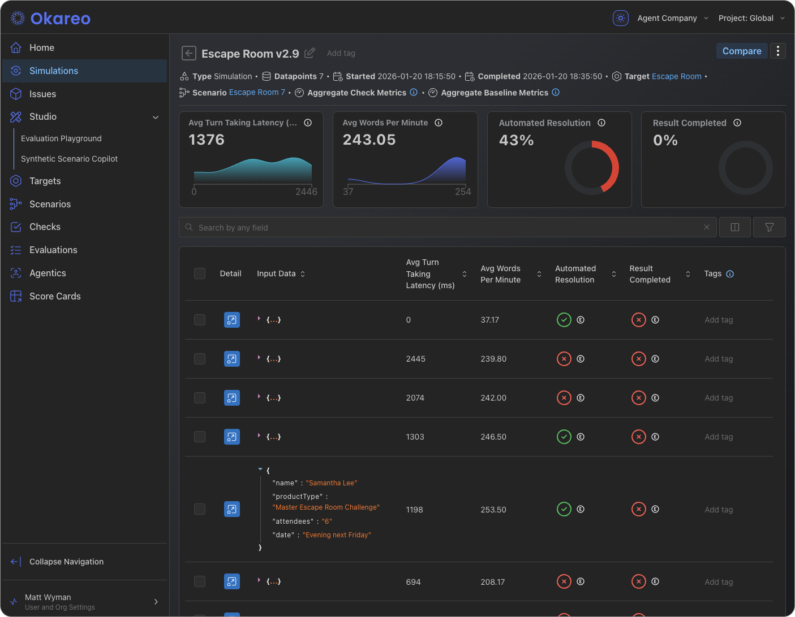Screen dimensions: 795x617
Task: Open the detail icon on the first result row
Action: point(231,320)
